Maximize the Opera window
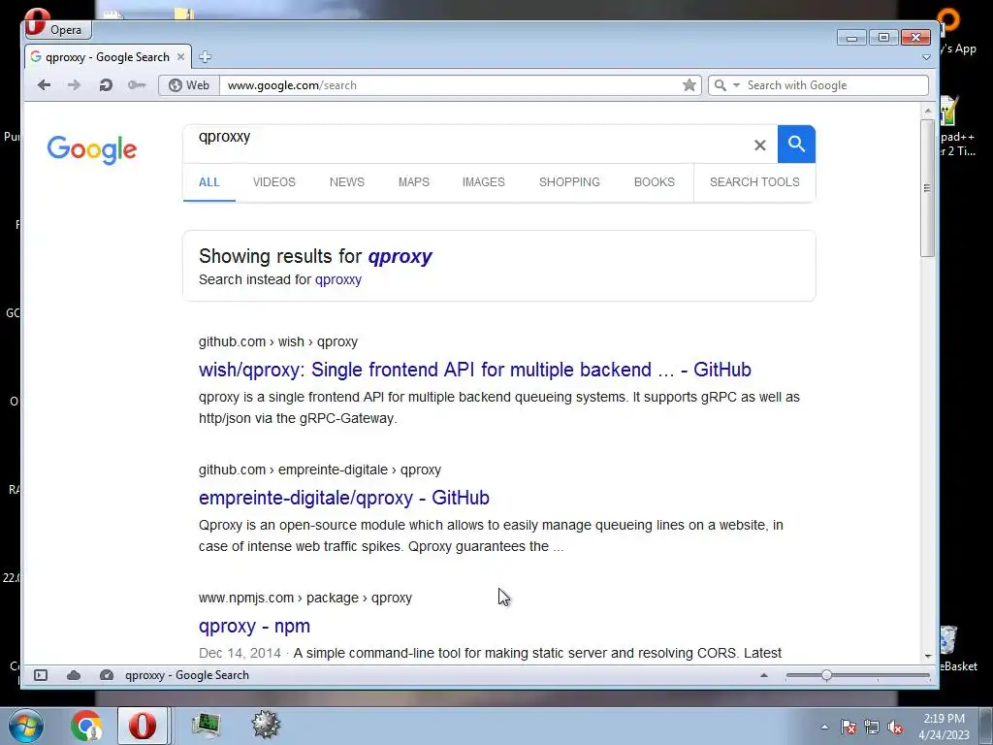Image resolution: width=993 pixels, height=745 pixels. [x=883, y=38]
